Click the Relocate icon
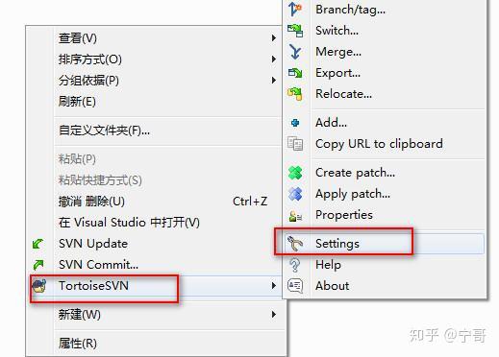Image resolution: width=499 pixels, height=357 pixels. point(295,94)
